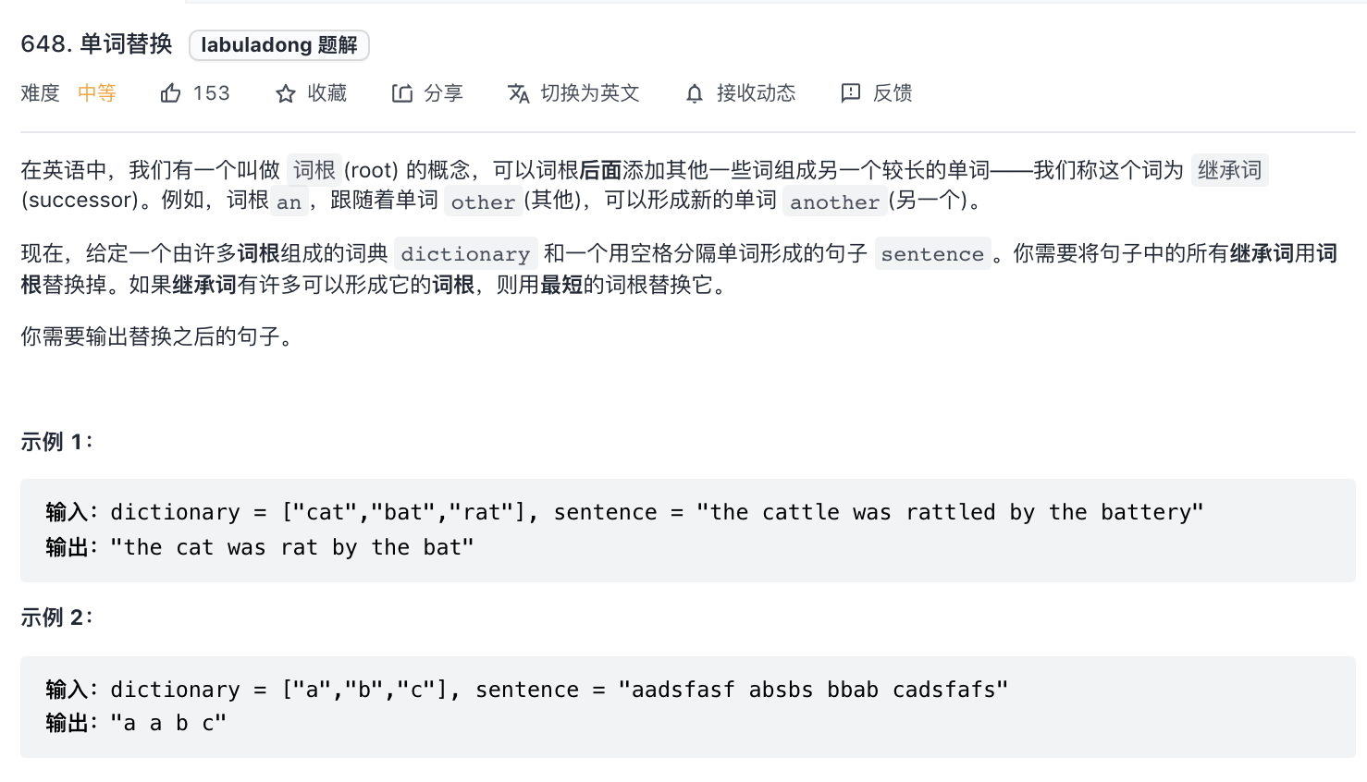1367x782 pixels.
Task: Click the 中等 difficulty label
Action: pyautogui.click(x=97, y=93)
